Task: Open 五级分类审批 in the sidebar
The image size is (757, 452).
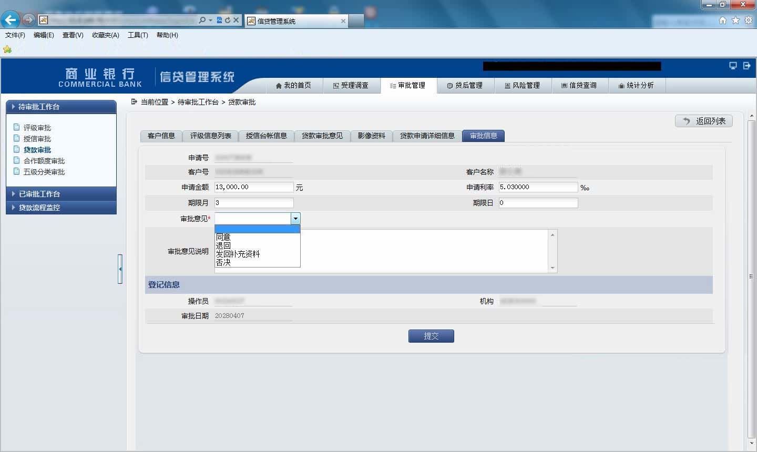Action: 44,172
